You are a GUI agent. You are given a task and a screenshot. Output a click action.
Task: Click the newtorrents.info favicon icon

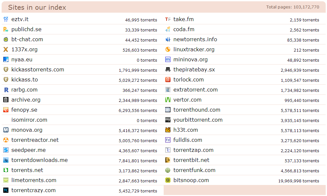tap(168, 39)
